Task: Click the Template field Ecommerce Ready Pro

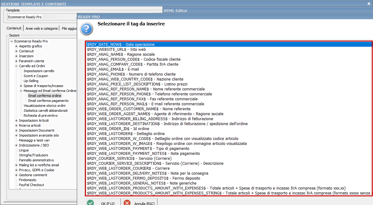Action: point(42,17)
